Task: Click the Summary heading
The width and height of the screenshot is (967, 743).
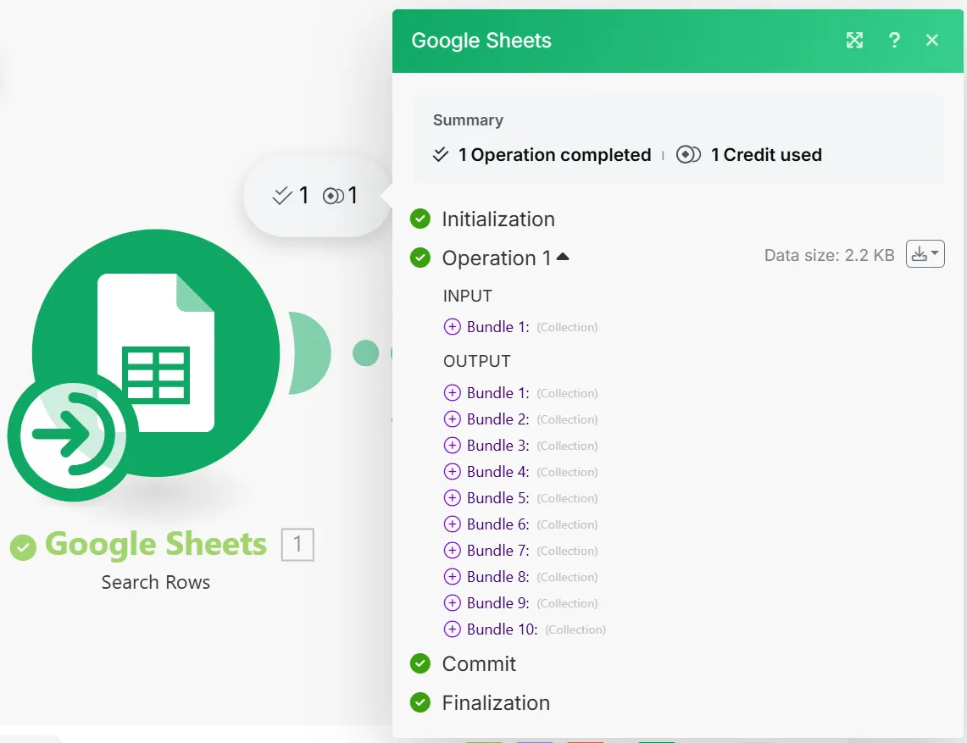Action: [468, 120]
